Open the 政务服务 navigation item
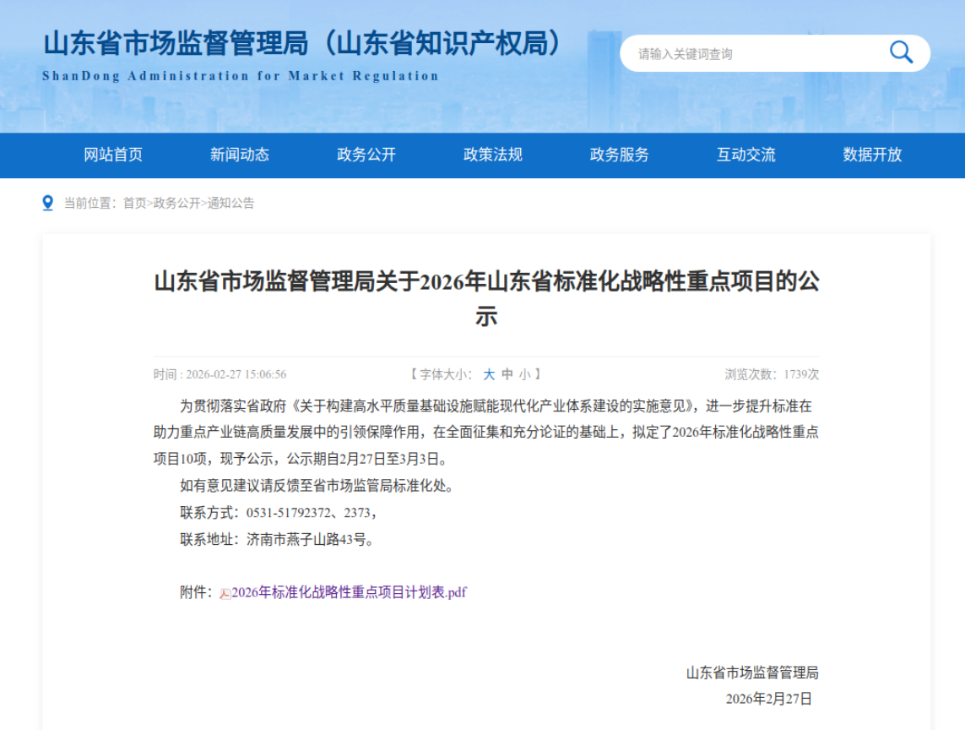 [x=620, y=155]
